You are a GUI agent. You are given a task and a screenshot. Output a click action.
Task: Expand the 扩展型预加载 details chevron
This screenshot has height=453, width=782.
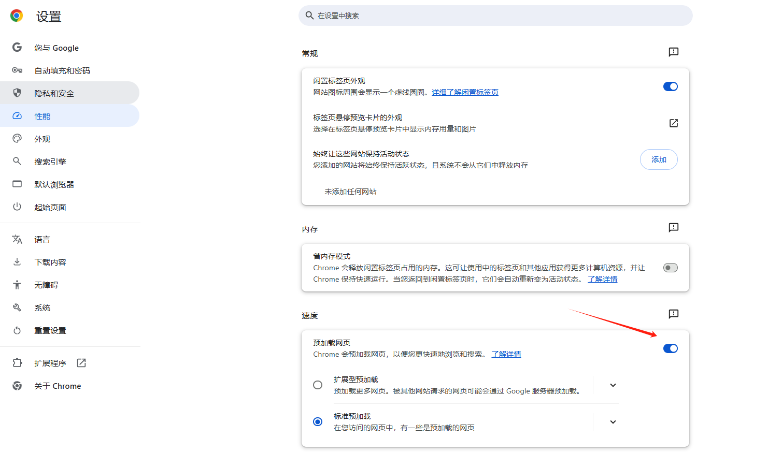pyautogui.click(x=613, y=385)
